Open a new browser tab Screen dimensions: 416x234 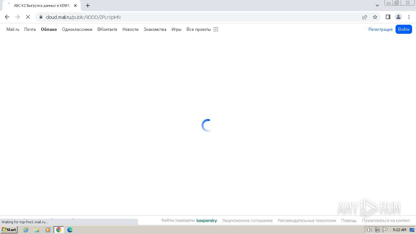pos(88,6)
